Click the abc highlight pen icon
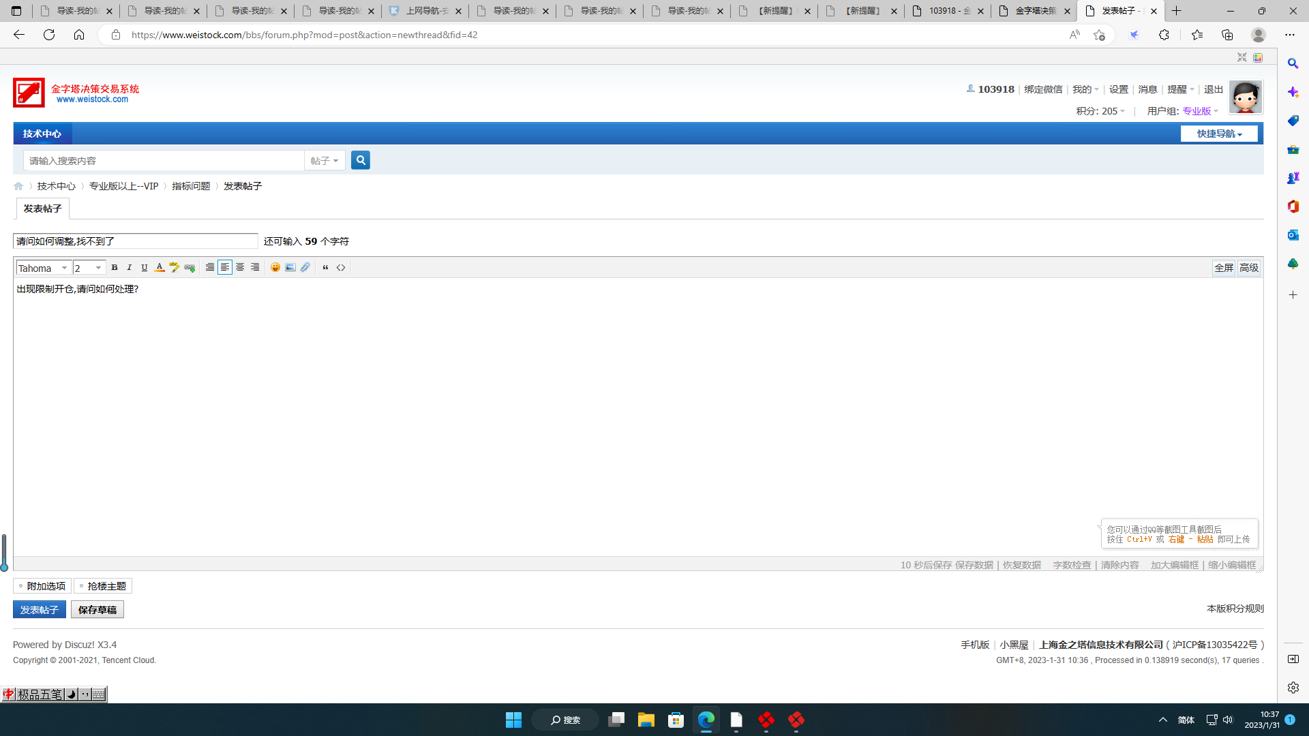Screen dimensions: 1309x736 coord(175,268)
